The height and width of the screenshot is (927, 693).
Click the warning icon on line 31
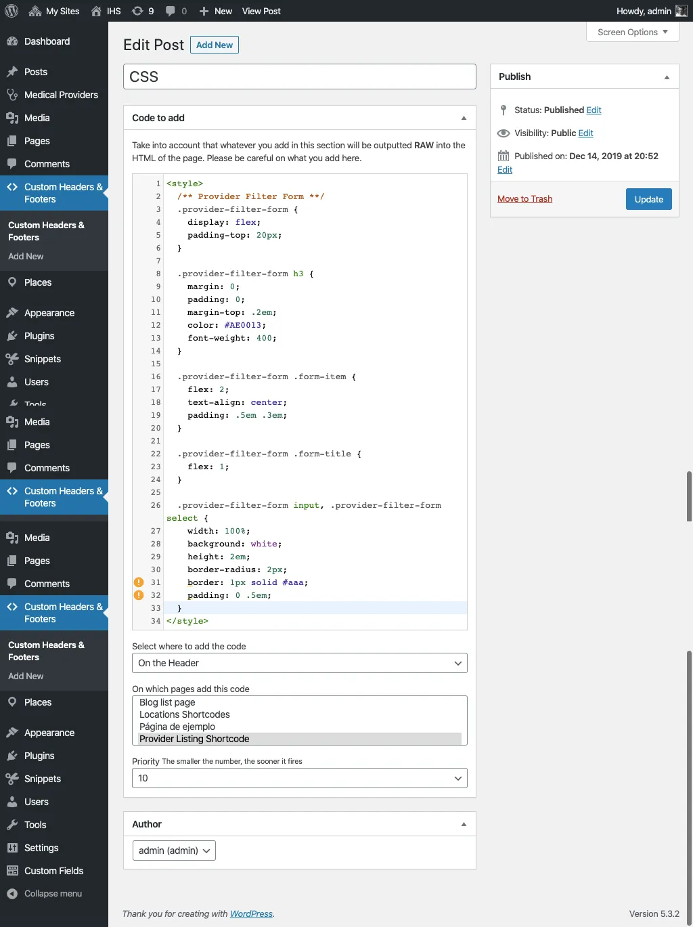pyautogui.click(x=139, y=582)
